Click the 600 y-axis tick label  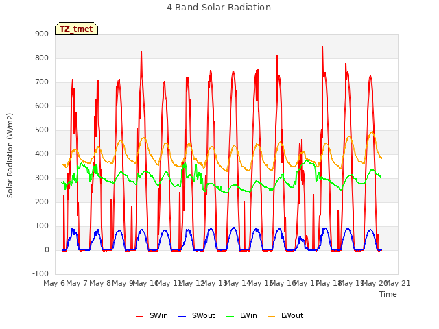point(42,106)
